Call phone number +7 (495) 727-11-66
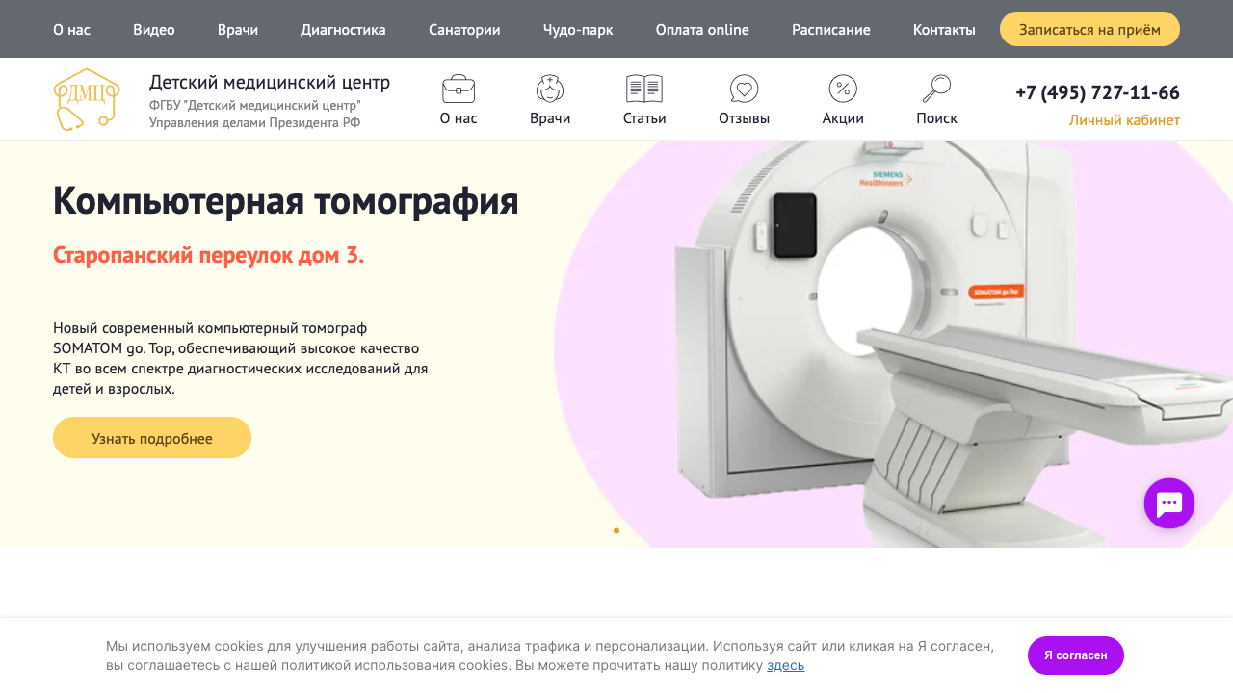The height and width of the screenshot is (693, 1233). click(1097, 92)
